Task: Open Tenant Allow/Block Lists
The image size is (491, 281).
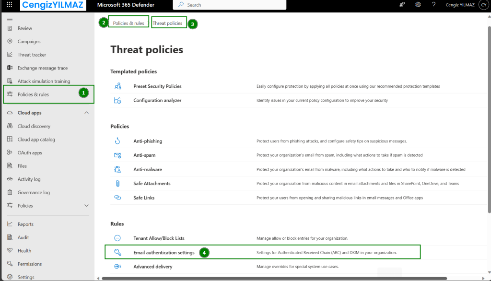Action: pos(159,238)
